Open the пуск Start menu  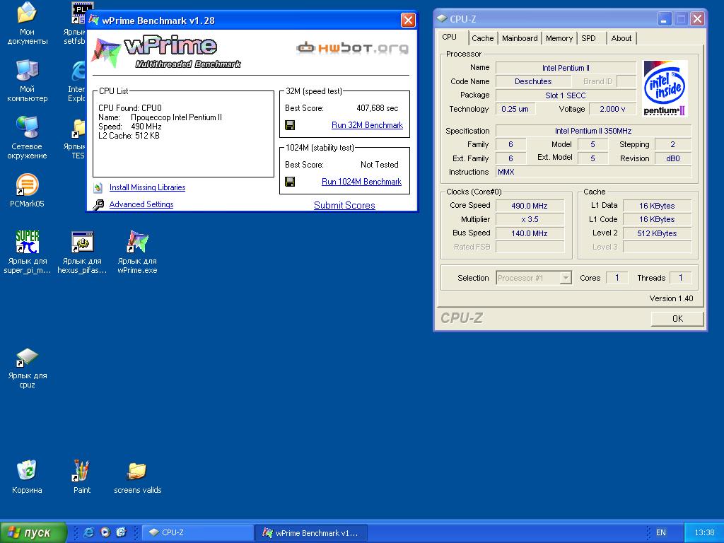pos(33,532)
